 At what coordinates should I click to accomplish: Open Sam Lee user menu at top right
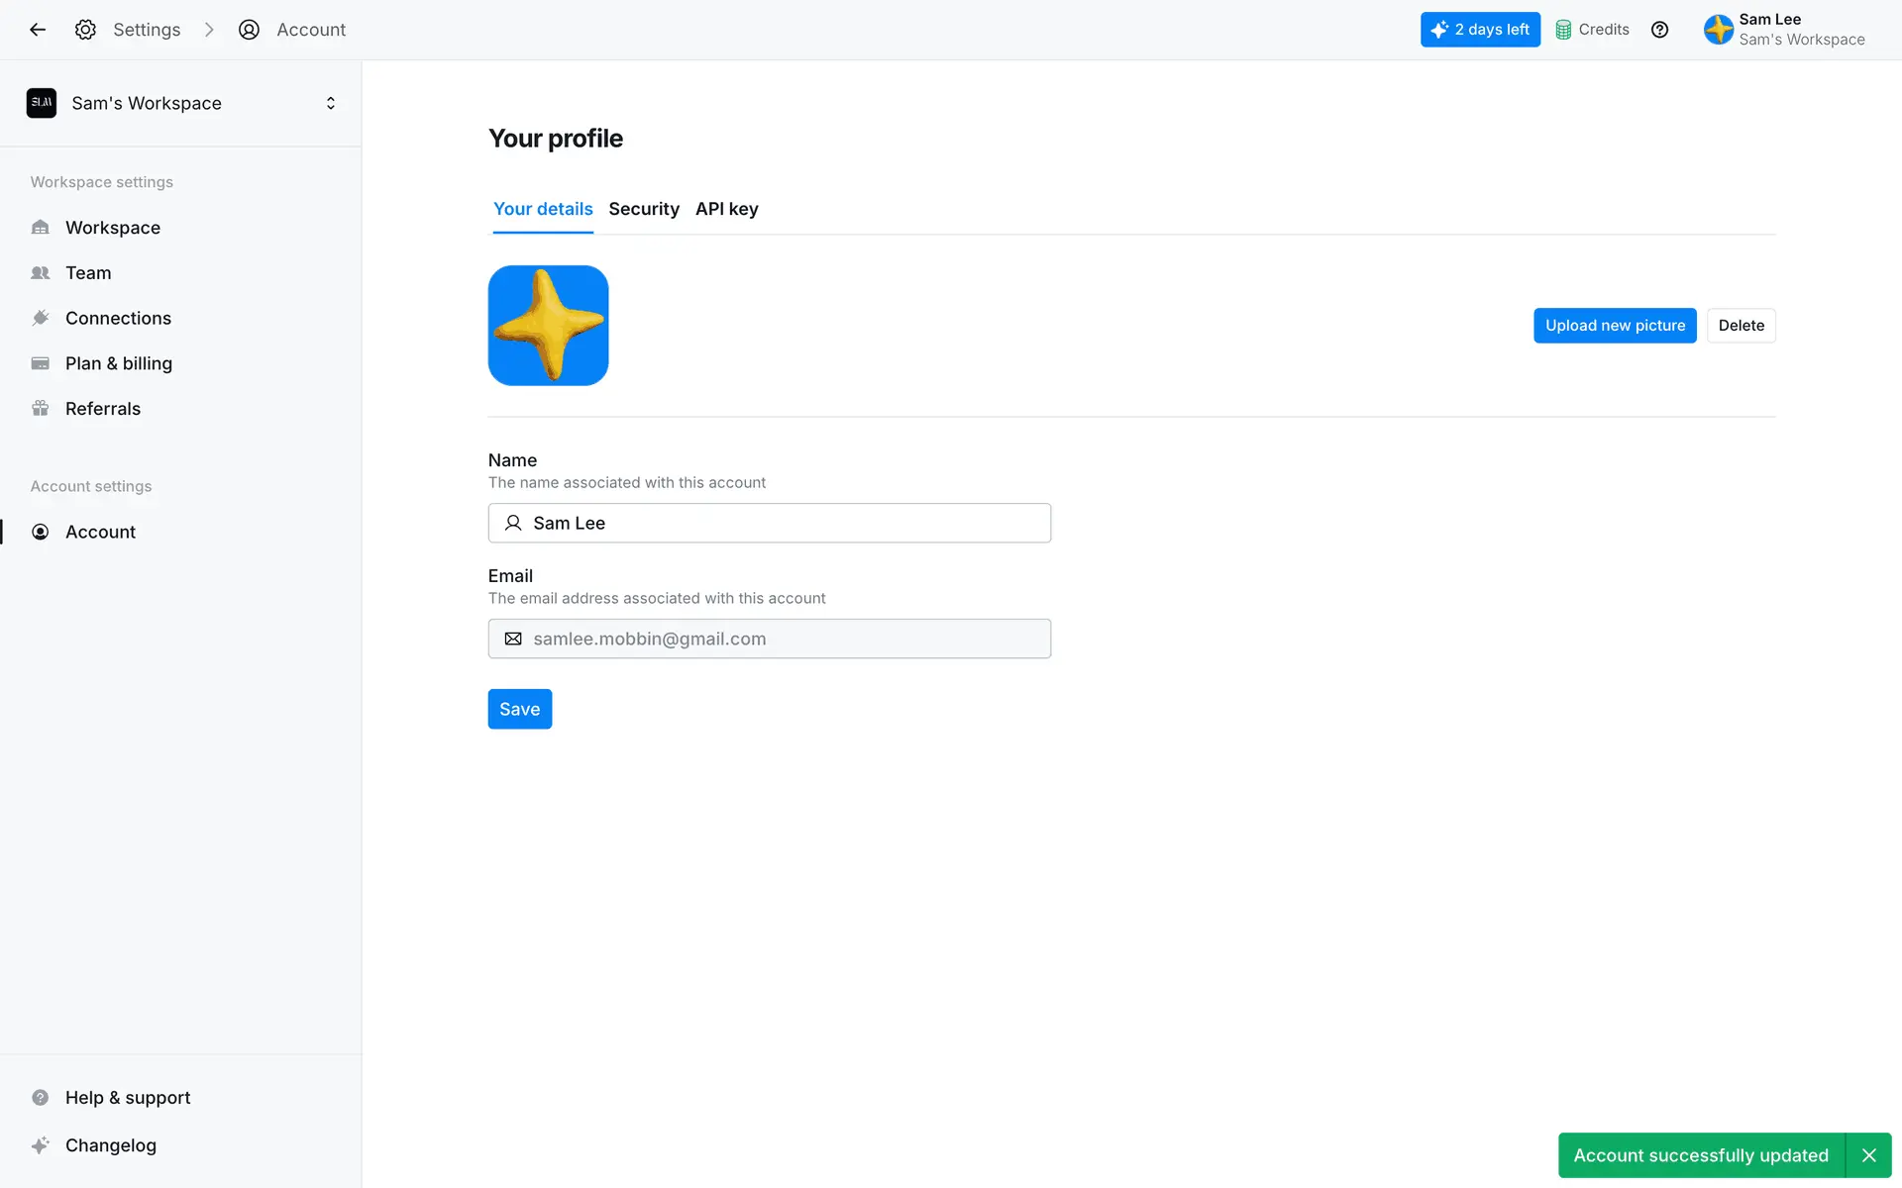(x=1784, y=30)
